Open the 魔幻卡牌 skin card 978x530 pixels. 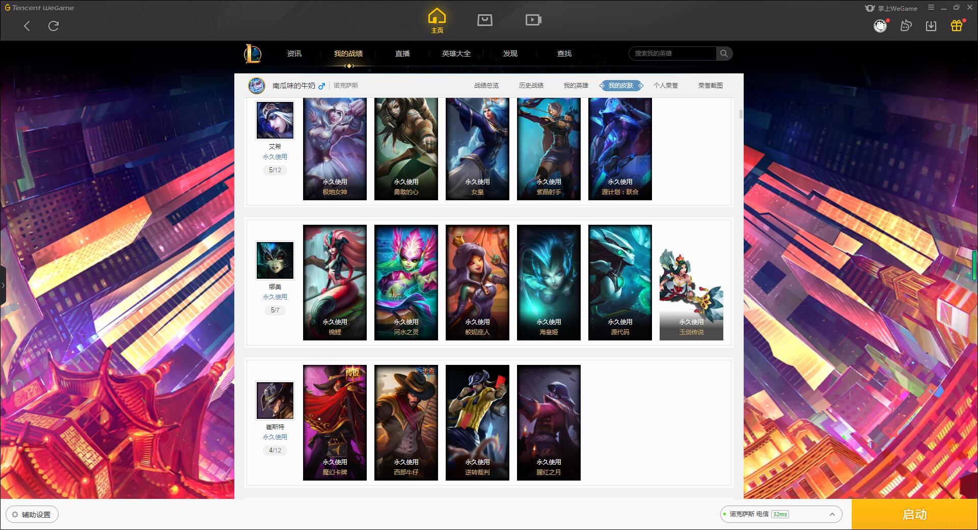coord(335,422)
